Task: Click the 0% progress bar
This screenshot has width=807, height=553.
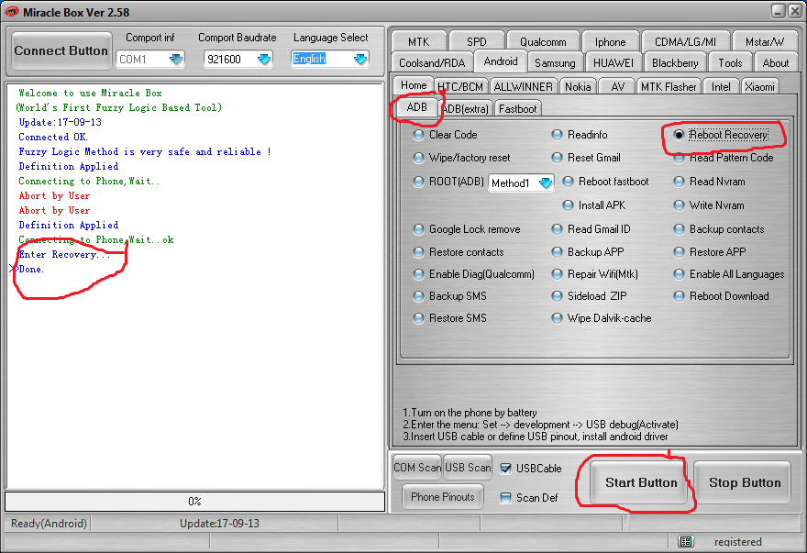Action: pyautogui.click(x=194, y=501)
